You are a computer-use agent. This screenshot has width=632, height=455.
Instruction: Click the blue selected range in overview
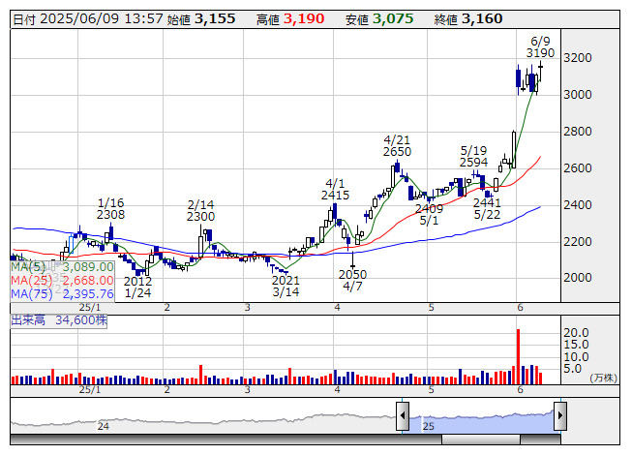coord(481,418)
